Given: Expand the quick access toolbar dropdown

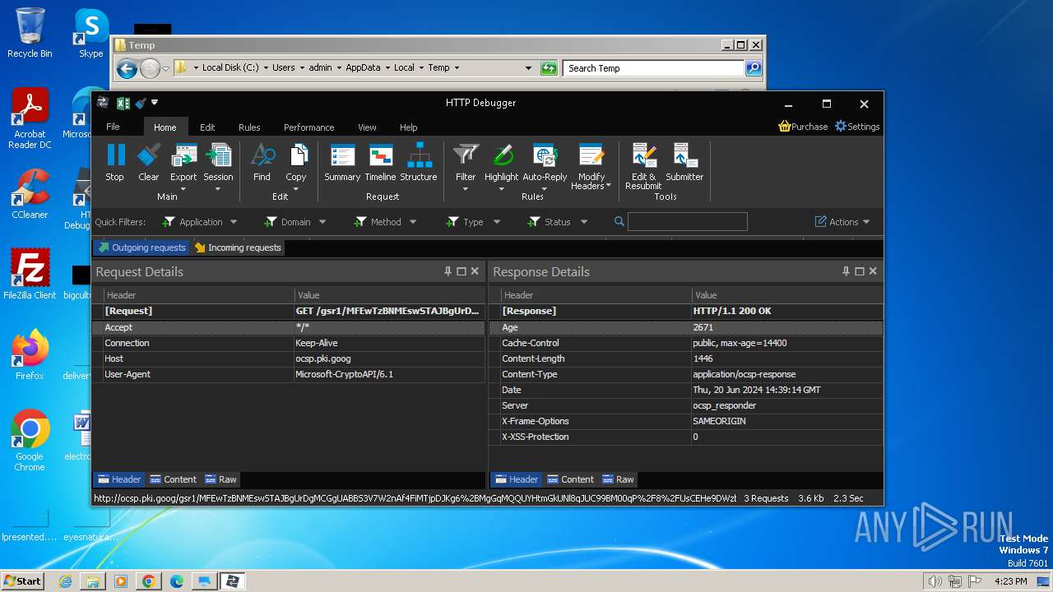Looking at the screenshot, I should coord(155,103).
